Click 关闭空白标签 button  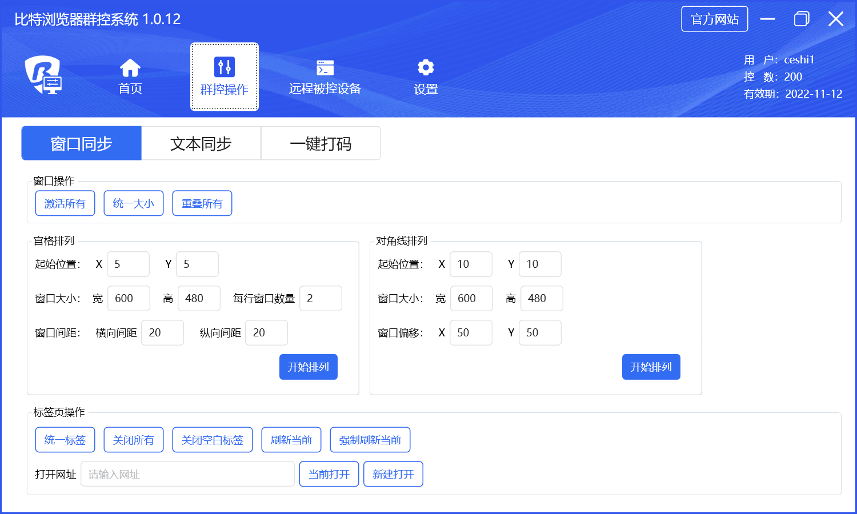pyautogui.click(x=213, y=440)
